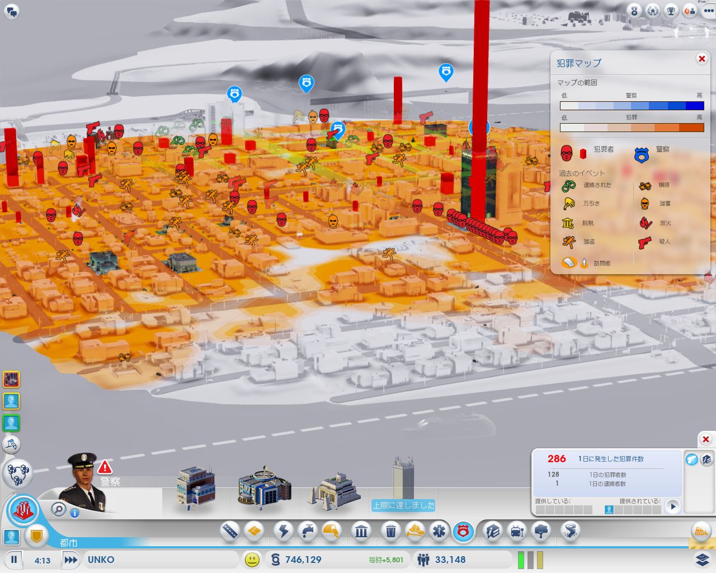Click the magnifier inspect icon
Viewport: 716px width, 573px height.
[59, 509]
